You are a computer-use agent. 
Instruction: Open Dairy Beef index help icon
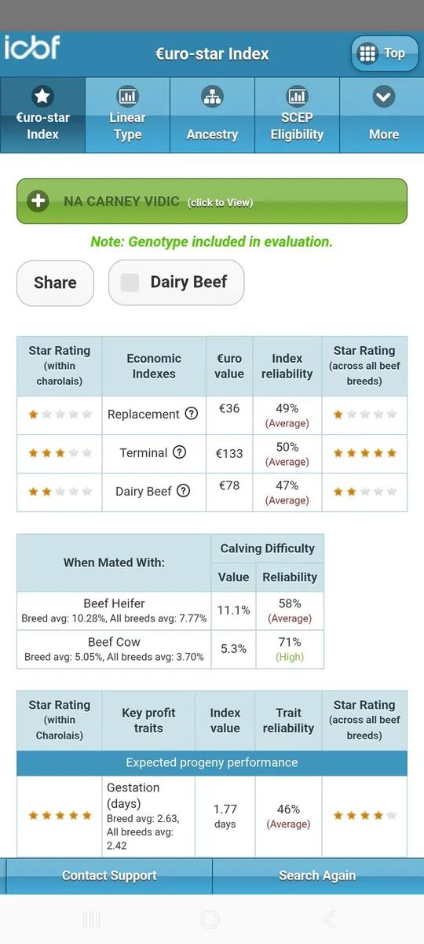pyautogui.click(x=183, y=491)
